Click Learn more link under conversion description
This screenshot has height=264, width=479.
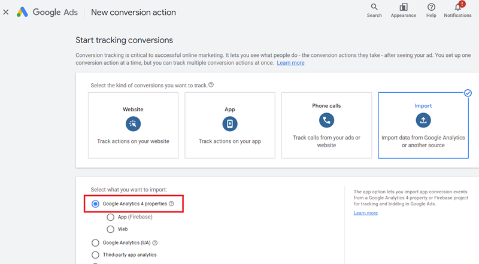[290, 63]
